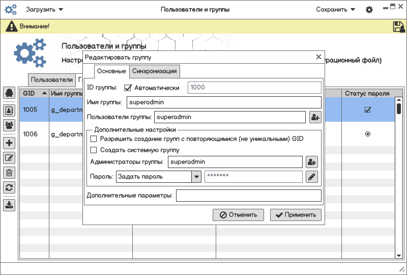The image size is (407, 275).
Task: Select the Пользователи tab
Action: 52,80
